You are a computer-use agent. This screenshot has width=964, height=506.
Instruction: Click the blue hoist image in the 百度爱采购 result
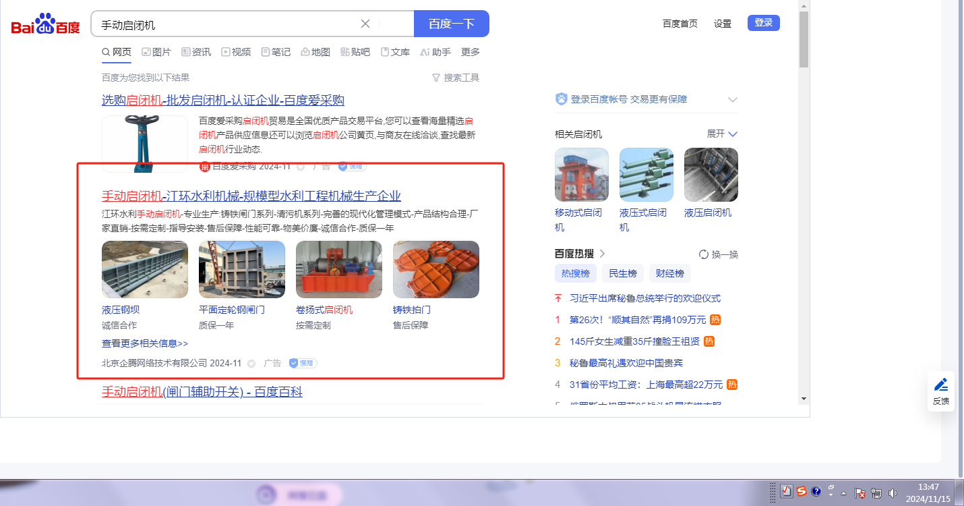tap(145, 142)
